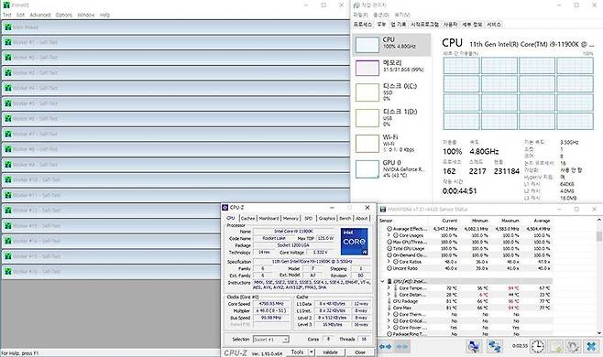Open Prime95 Help menu

[x=104, y=15]
